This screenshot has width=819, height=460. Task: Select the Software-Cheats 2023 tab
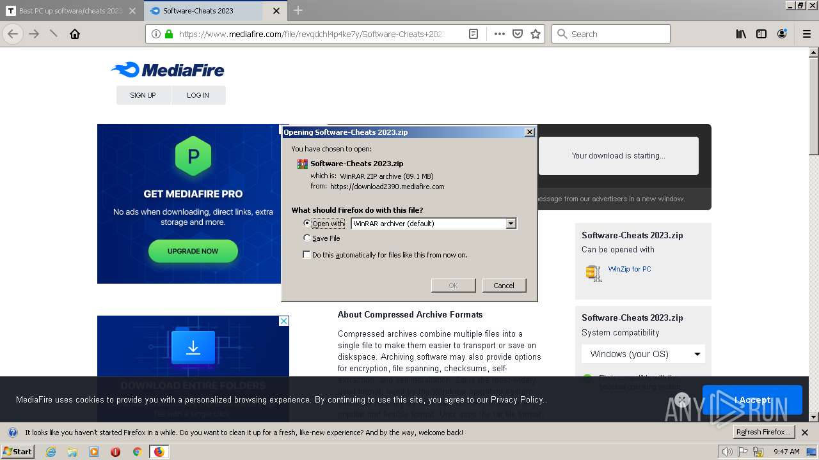pos(215,11)
